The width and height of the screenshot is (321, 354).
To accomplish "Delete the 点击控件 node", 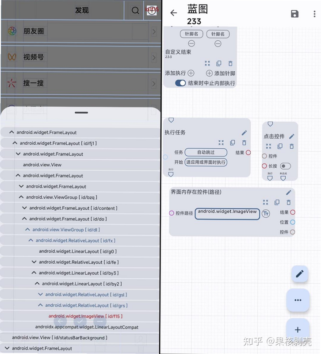I will (x=291, y=146).
